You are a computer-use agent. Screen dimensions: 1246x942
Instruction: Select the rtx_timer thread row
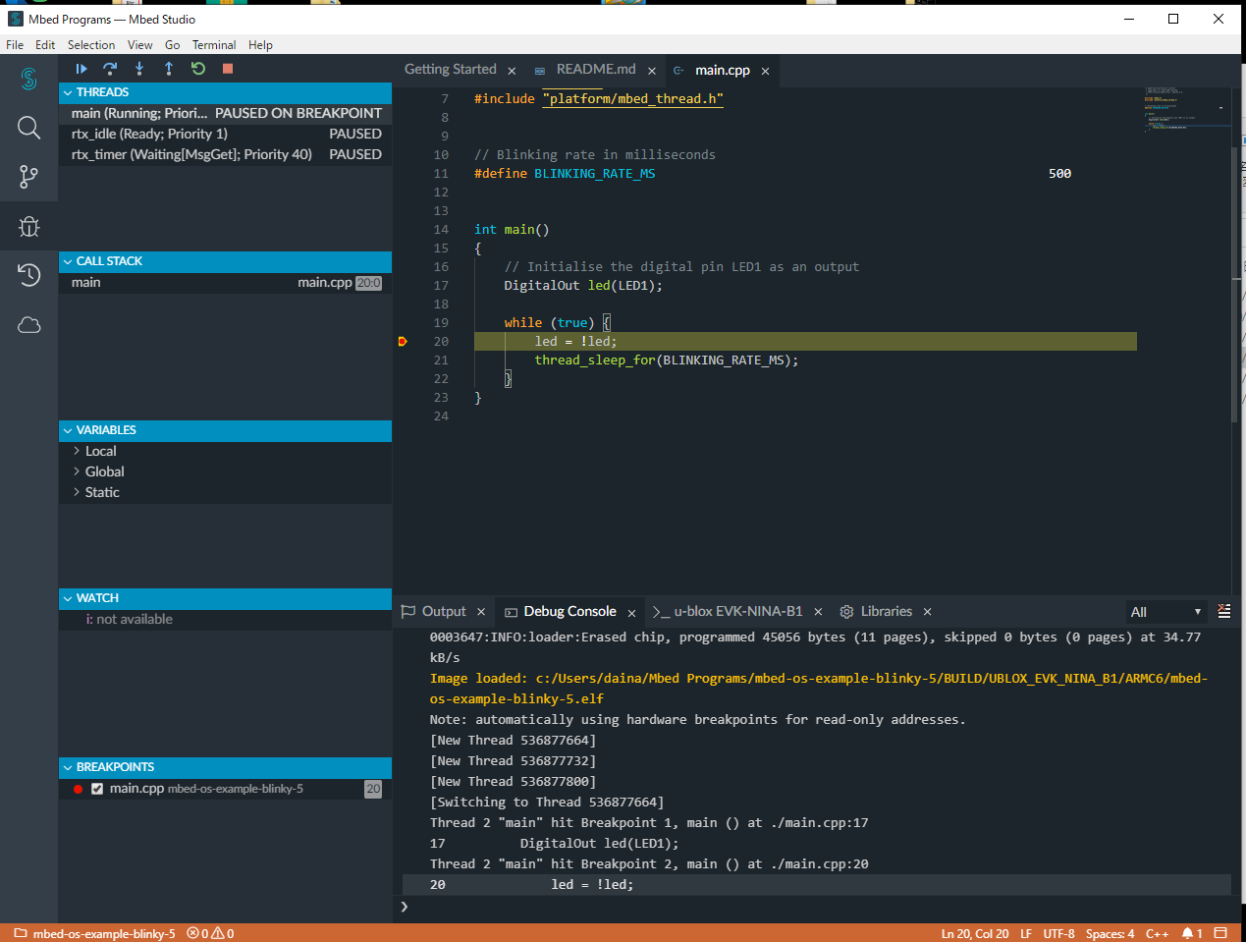(x=225, y=154)
